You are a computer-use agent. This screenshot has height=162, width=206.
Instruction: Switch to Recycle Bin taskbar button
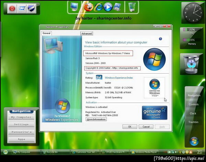pos(55,152)
